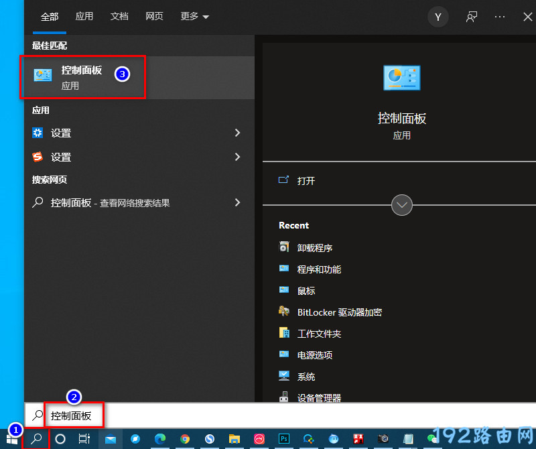
Task: Expand the first 设置 app result arrow
Action: pos(237,133)
